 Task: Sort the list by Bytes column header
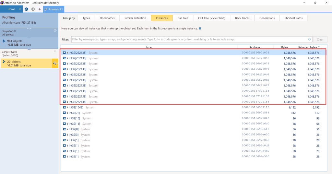pyautogui.click(x=284, y=47)
